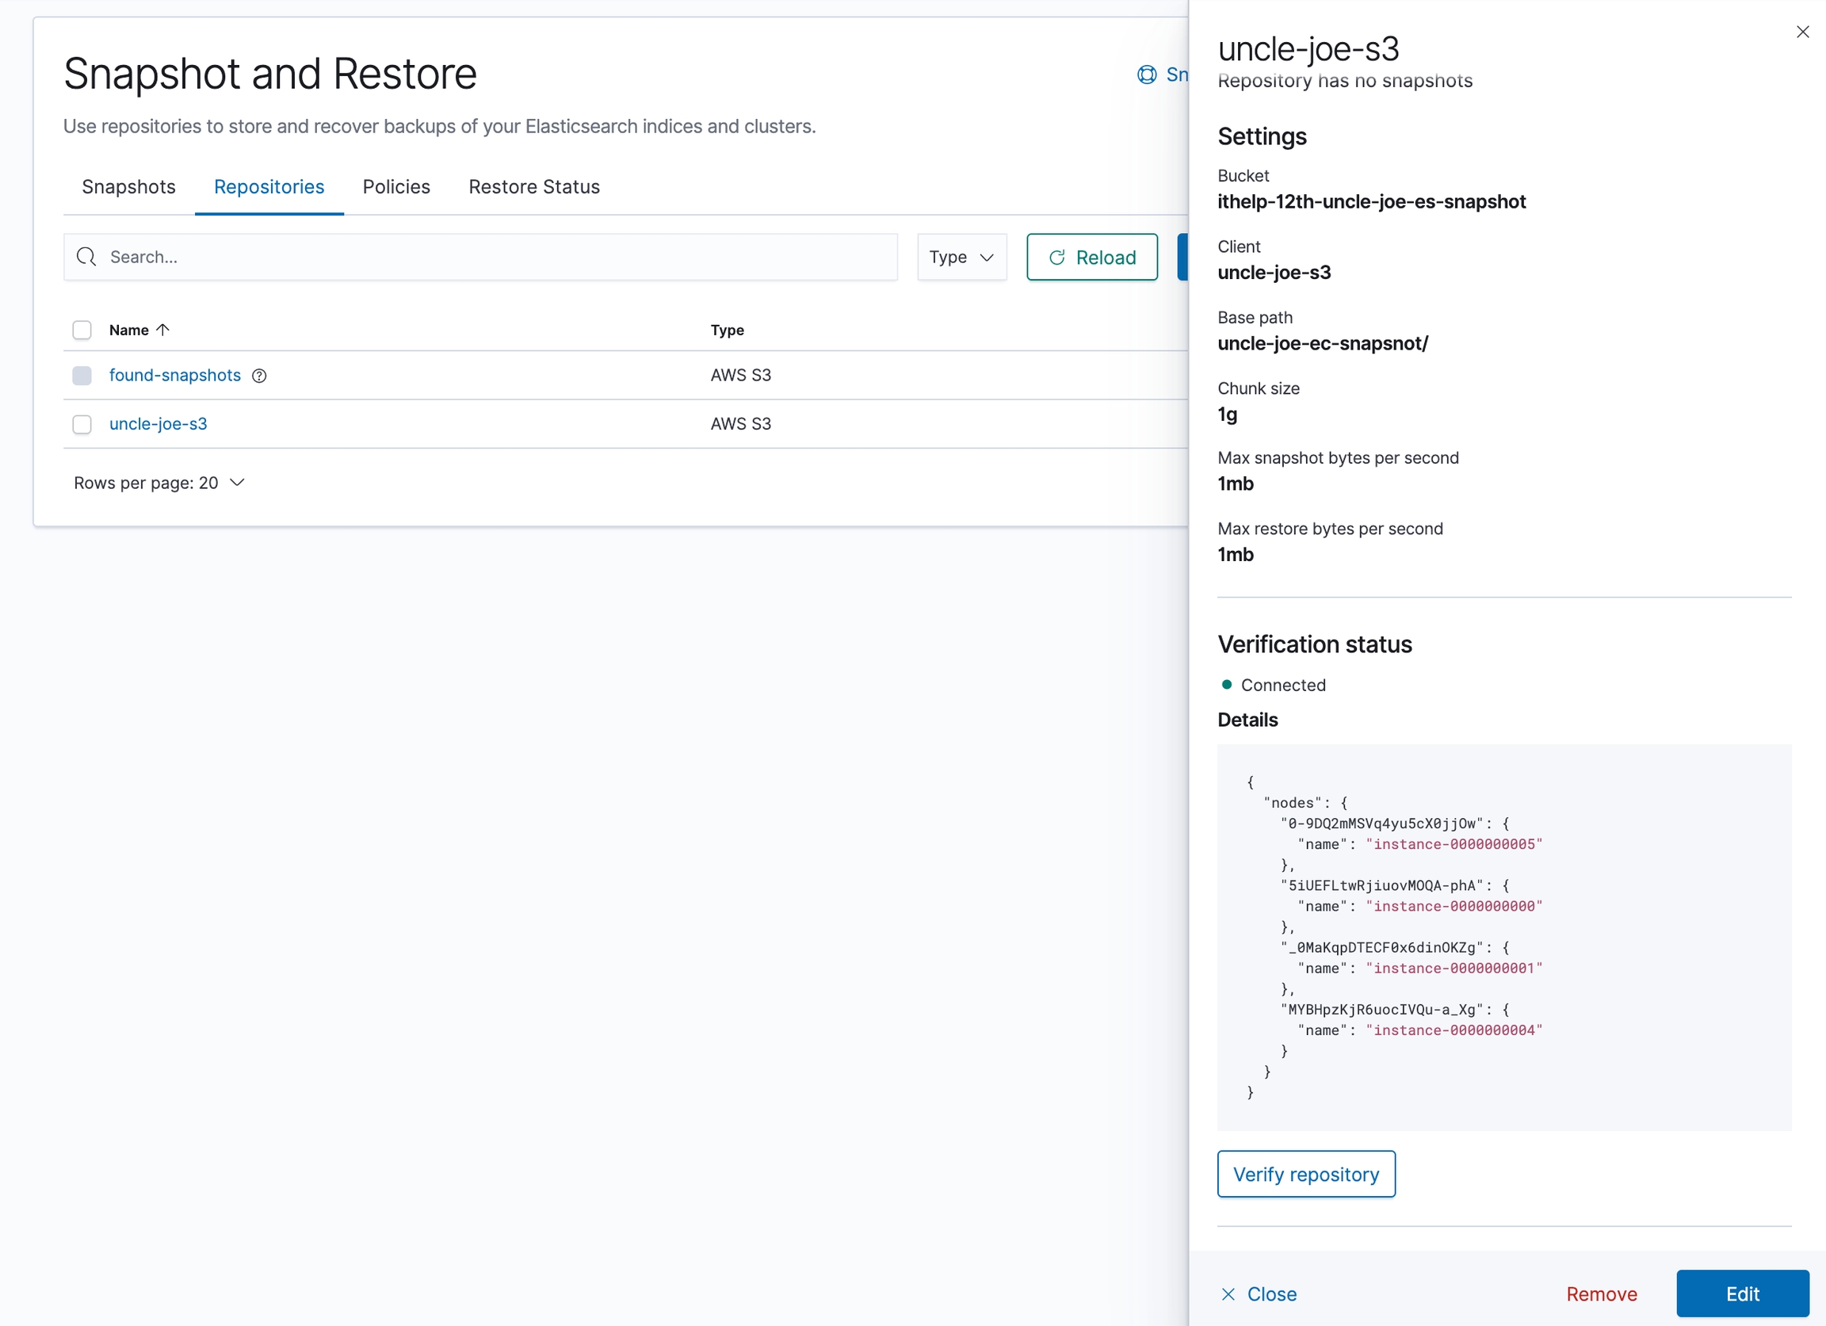Go to the Restore Status tab

[534, 187]
